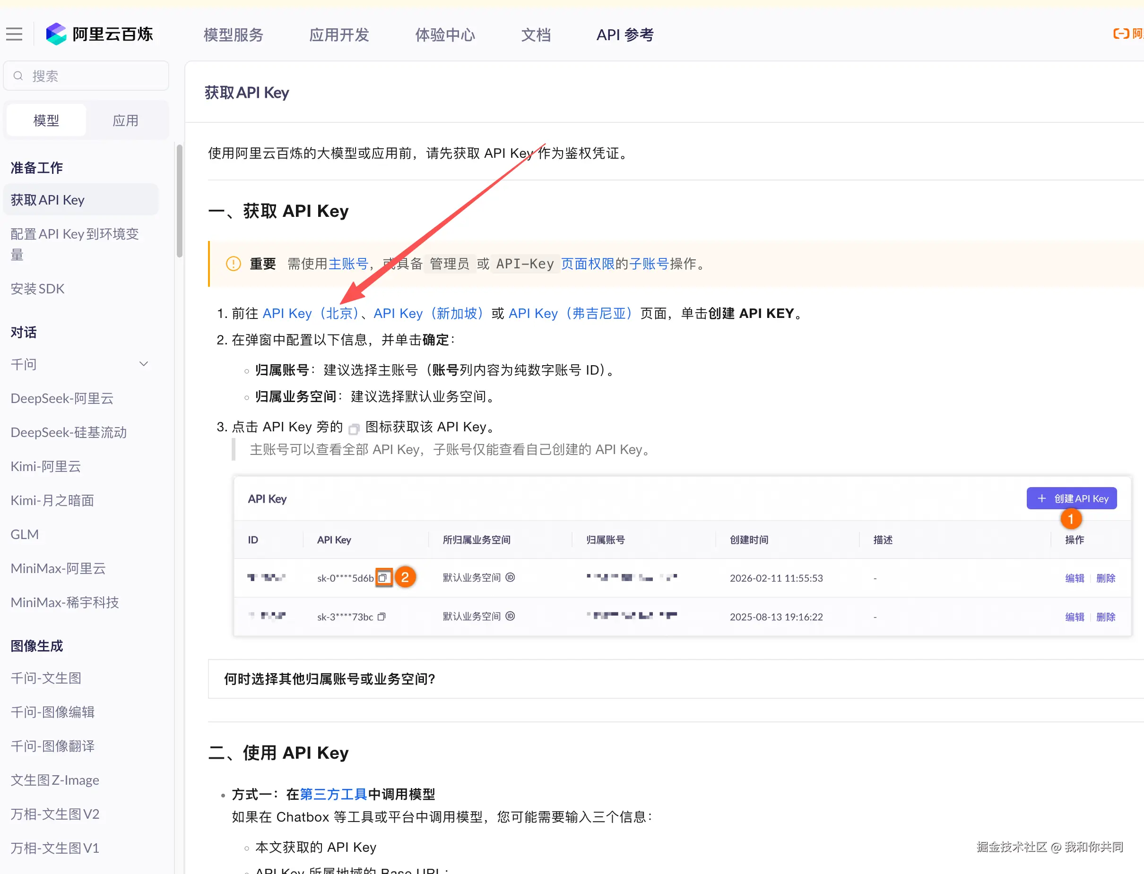The image size is (1144, 874).
Task: Click ID info icon in second row
Action: tap(510, 616)
